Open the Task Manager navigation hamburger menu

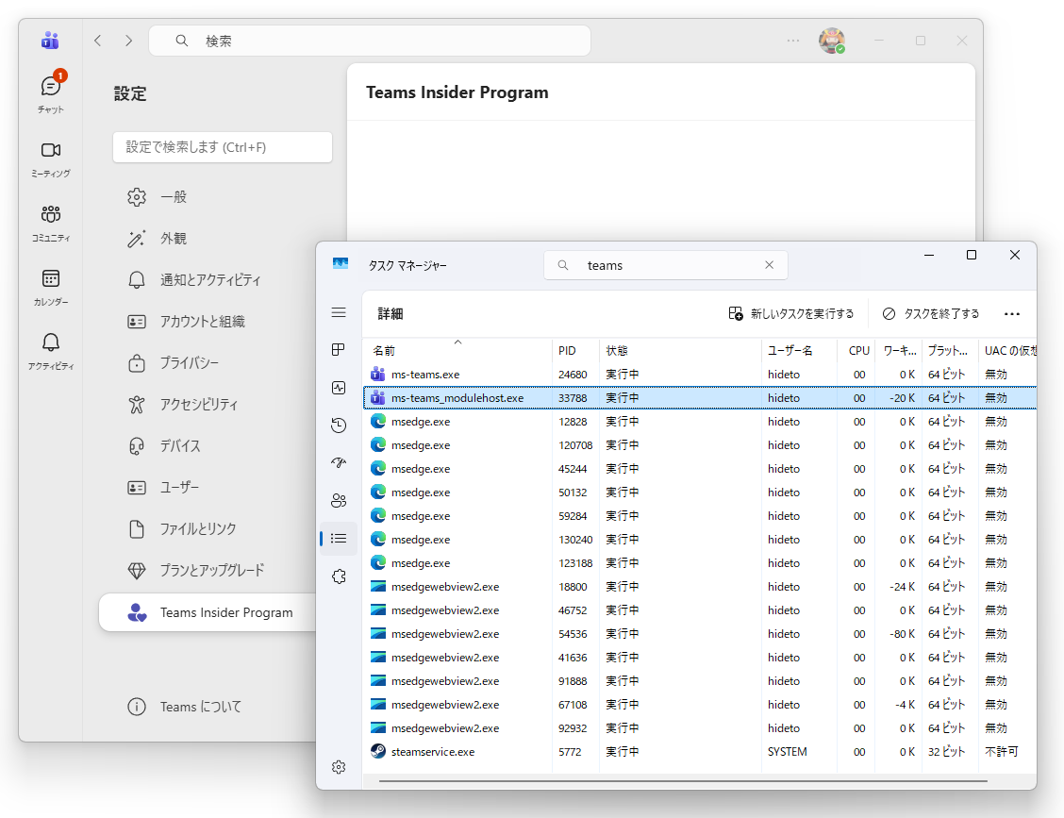coord(339,312)
